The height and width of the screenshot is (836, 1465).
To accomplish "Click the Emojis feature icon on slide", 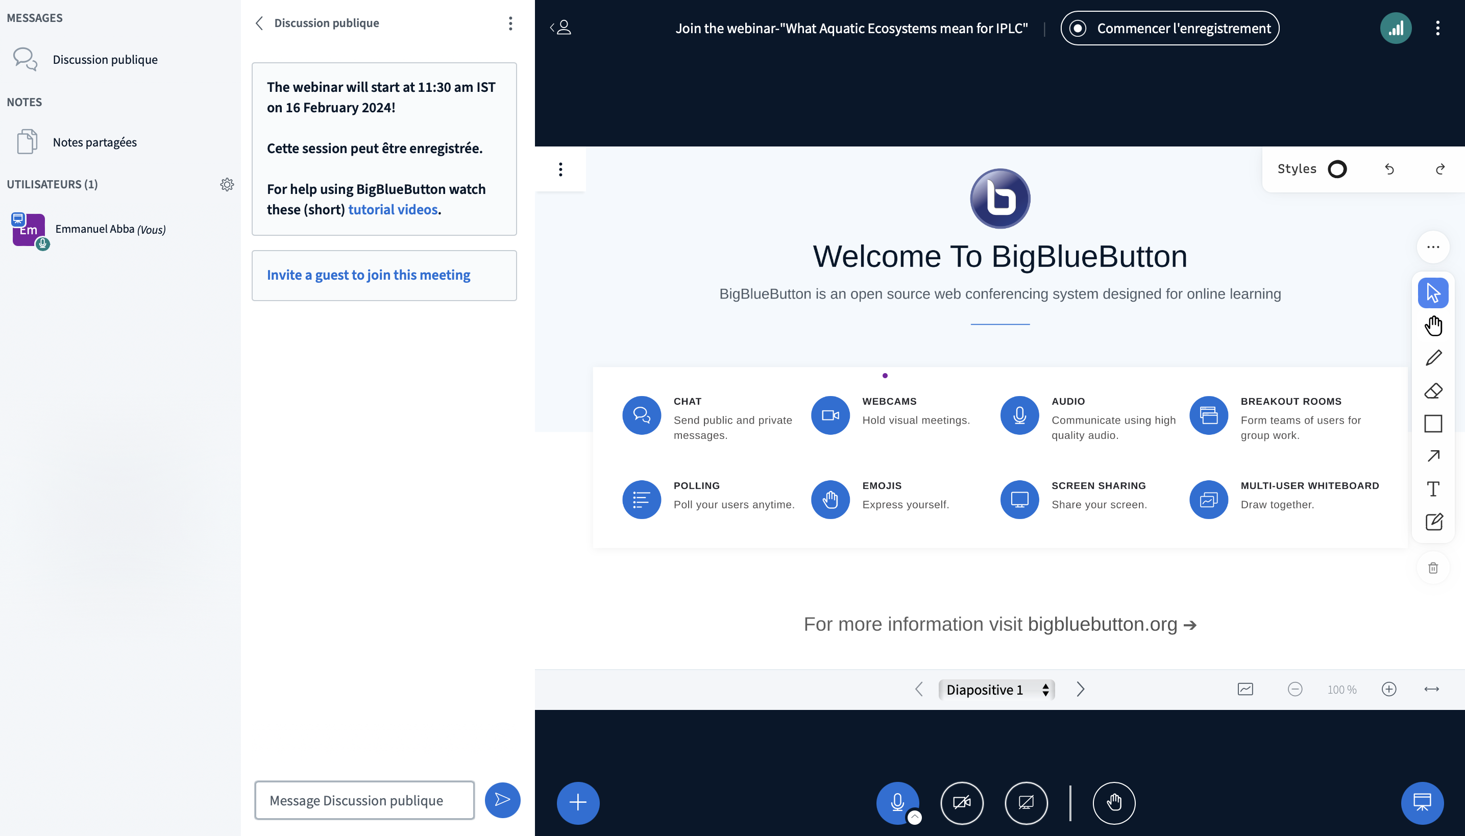I will tap(830, 500).
